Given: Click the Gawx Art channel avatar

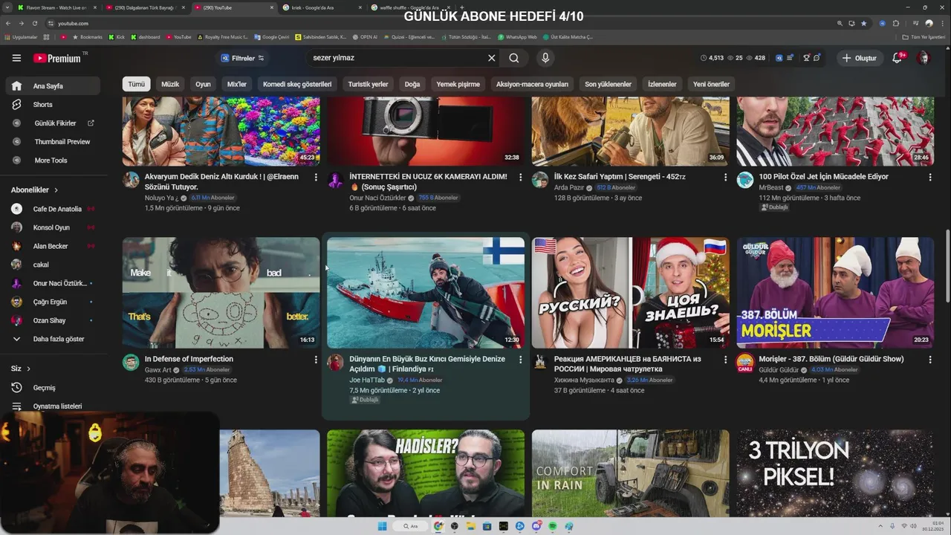Looking at the screenshot, I should (x=131, y=363).
